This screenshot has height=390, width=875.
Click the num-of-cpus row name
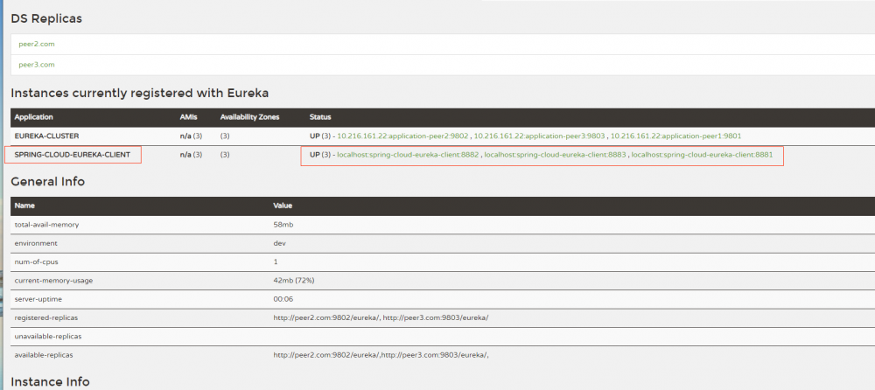37,261
